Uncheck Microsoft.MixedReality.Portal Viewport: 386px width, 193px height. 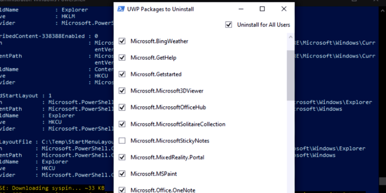click(x=122, y=157)
